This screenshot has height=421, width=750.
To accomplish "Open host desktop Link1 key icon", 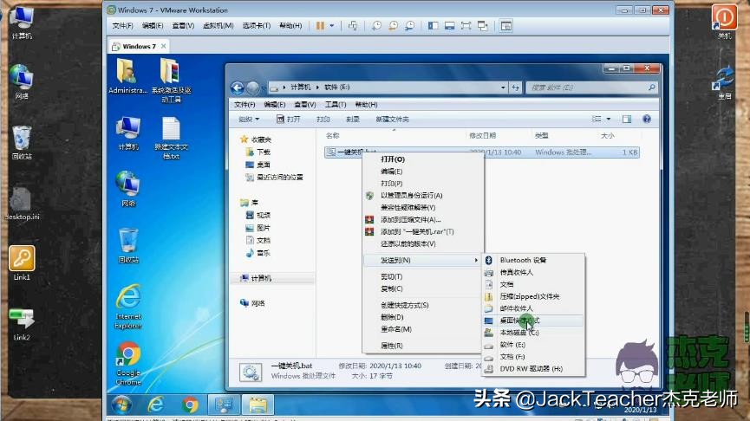I will point(22,262).
